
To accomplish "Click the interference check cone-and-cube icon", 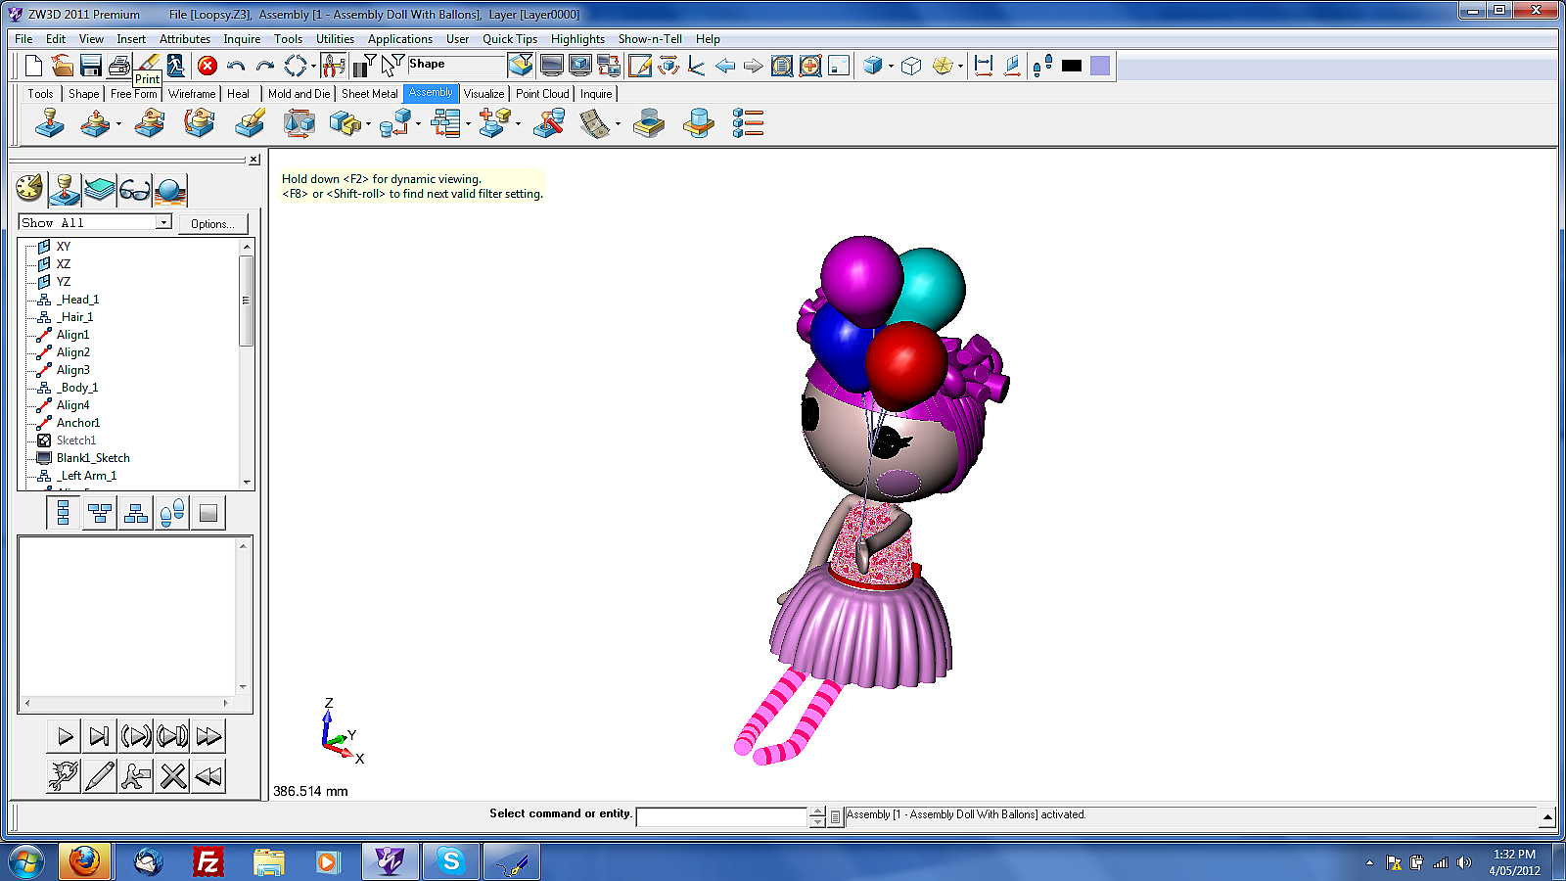I will (299, 123).
